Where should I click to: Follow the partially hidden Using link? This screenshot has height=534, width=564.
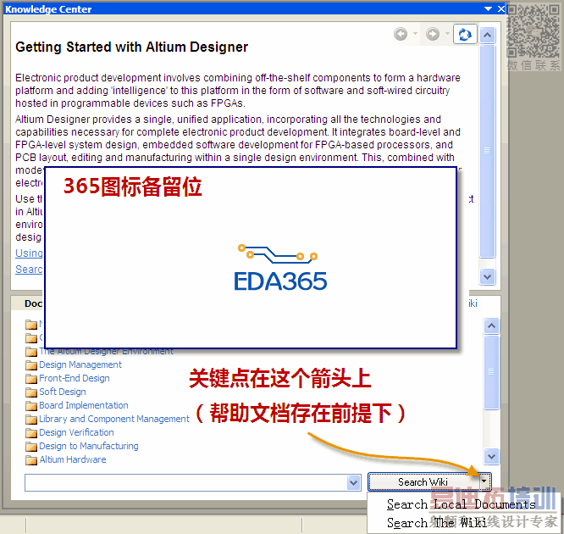[x=29, y=253]
